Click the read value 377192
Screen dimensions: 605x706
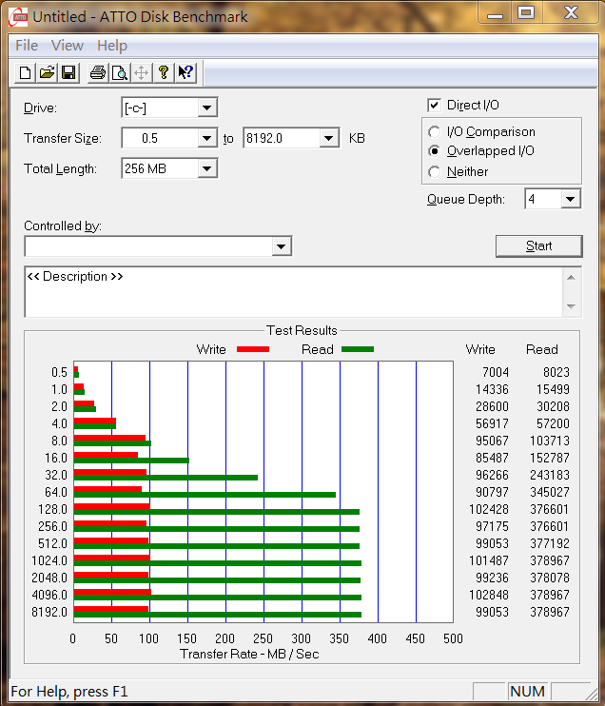(550, 543)
